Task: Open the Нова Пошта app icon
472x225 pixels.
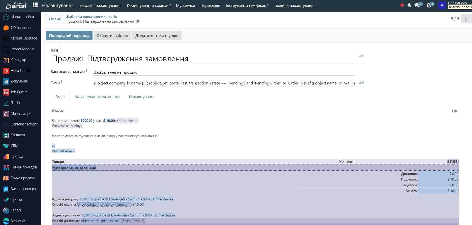Action: pyautogui.click(x=6, y=71)
